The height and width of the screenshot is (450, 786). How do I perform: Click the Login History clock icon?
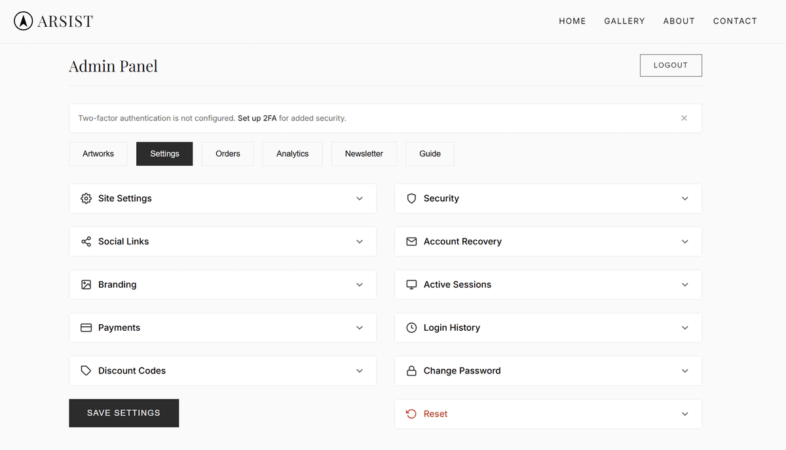point(411,328)
